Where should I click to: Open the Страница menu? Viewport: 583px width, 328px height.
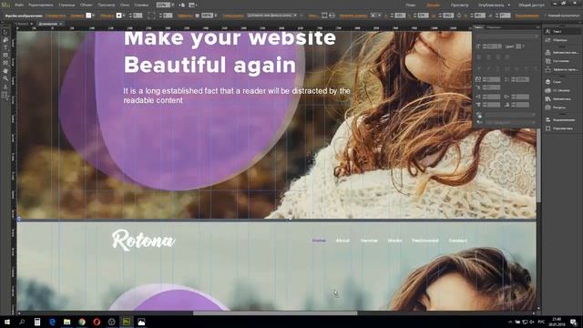click(x=66, y=5)
